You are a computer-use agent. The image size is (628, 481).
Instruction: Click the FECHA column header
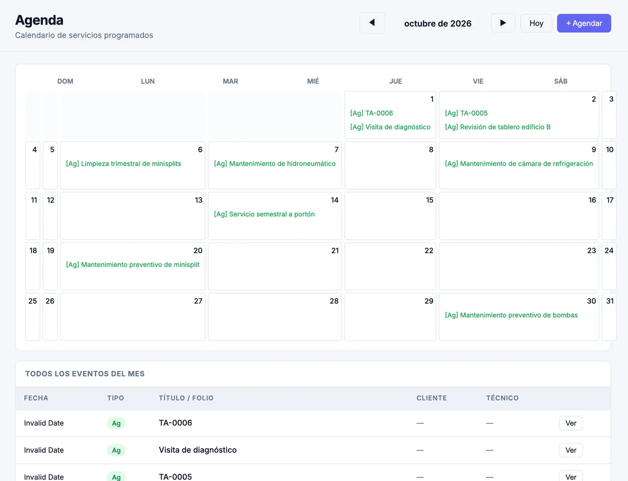point(36,398)
